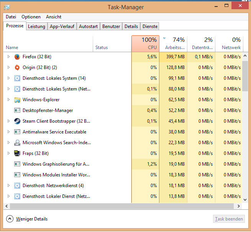Expand Microsoft Windows Search-Indexer entry
Viewport: 251px width, 232px height.
tap(9, 142)
